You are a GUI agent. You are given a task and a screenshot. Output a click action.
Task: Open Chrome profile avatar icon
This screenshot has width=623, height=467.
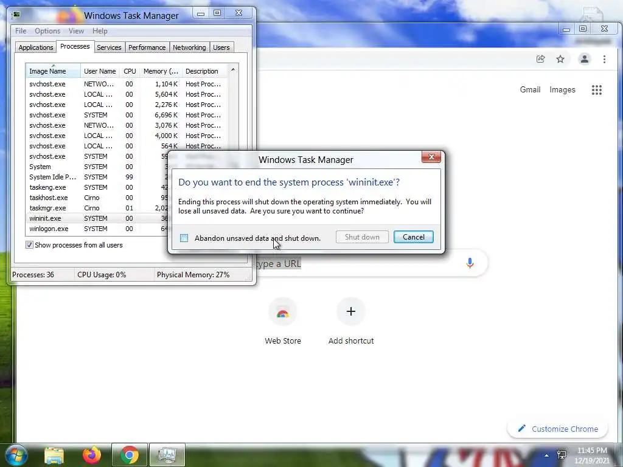(x=585, y=59)
